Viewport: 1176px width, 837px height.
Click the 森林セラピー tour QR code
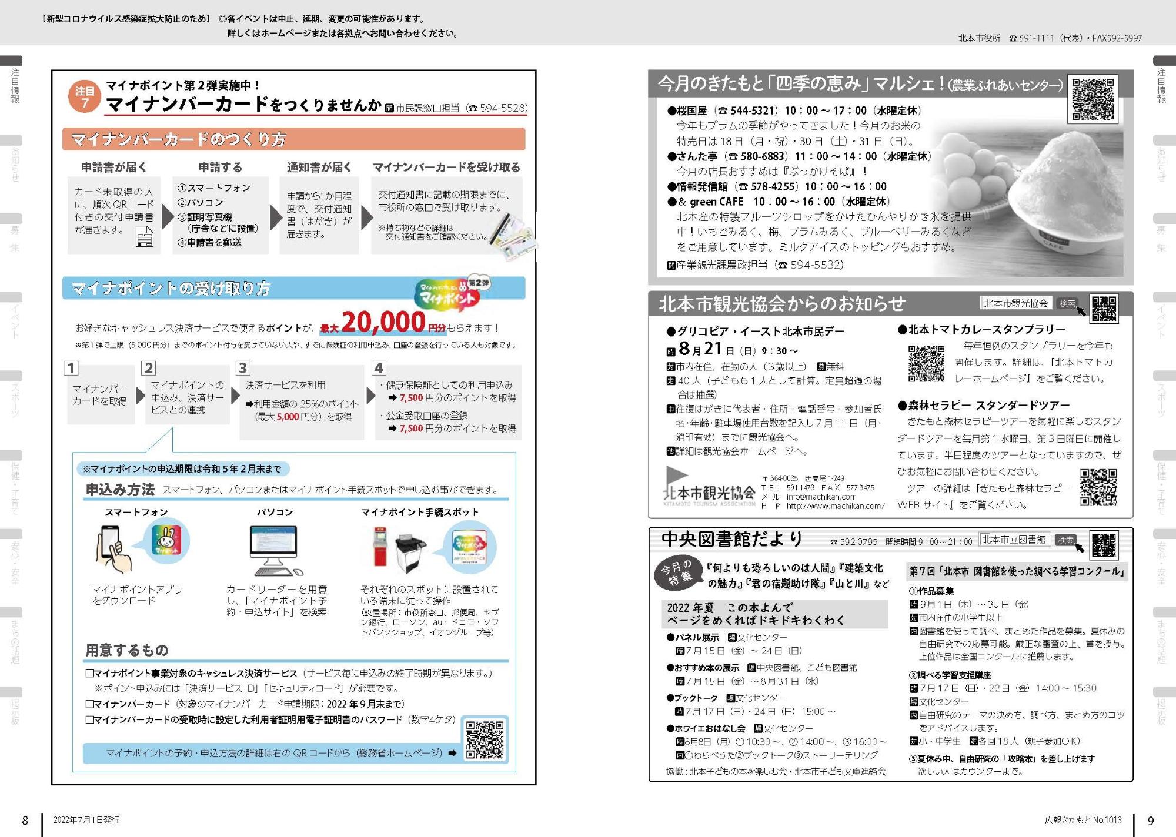point(1098,487)
